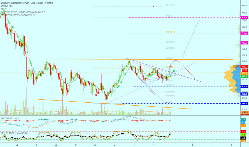
Task: Click the black 63.8 RSI value label
Action: point(243,138)
